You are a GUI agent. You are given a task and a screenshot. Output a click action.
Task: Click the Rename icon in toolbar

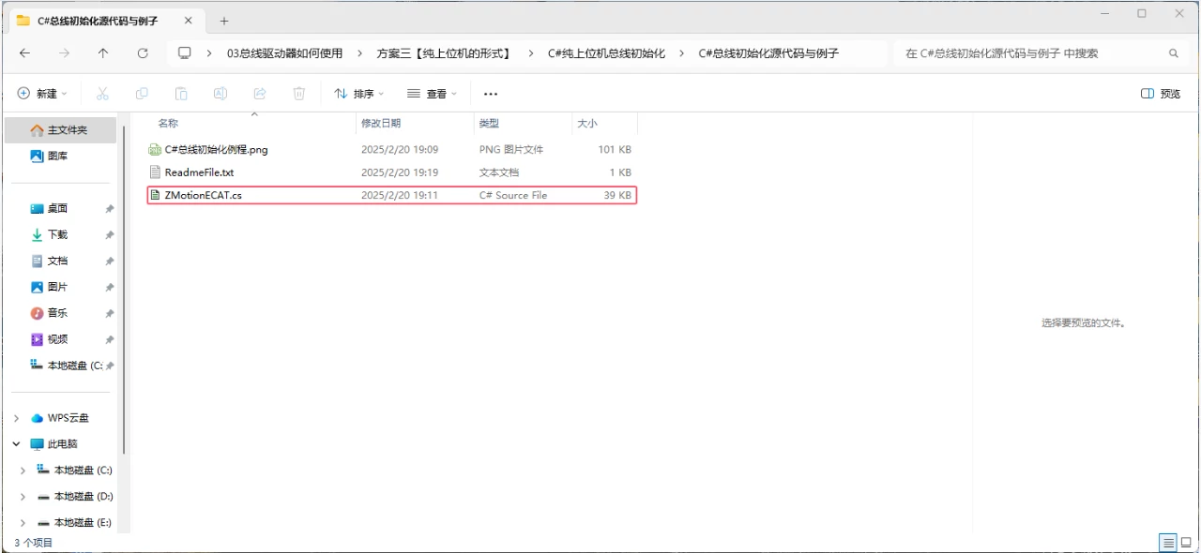[220, 93]
